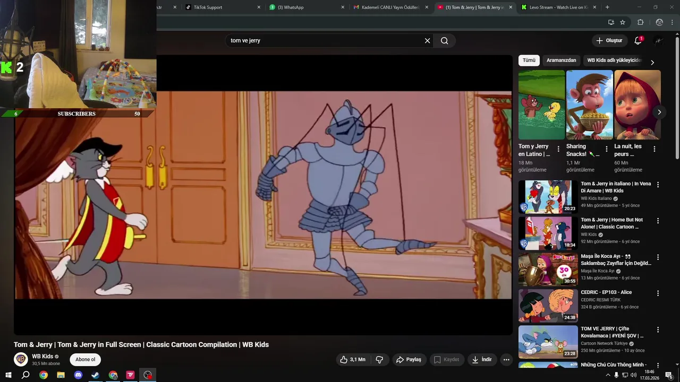This screenshot has width=680, height=382.
Task: Bookmark this page with the star
Action: (x=623, y=22)
